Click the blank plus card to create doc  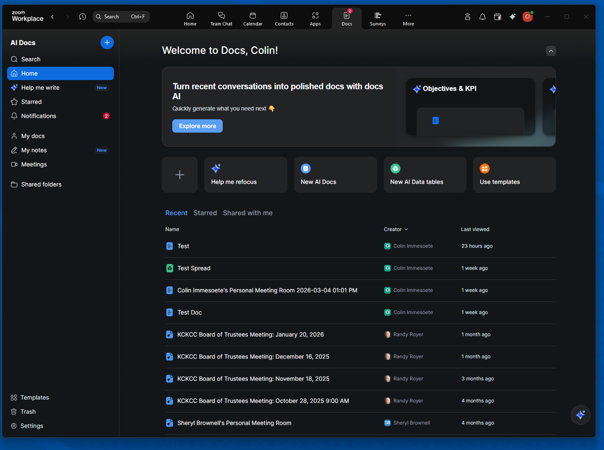tap(180, 175)
